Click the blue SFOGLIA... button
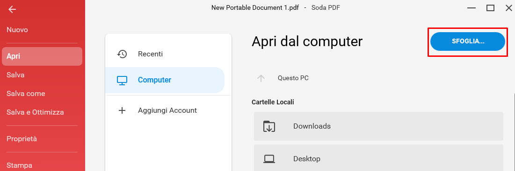 (467, 41)
